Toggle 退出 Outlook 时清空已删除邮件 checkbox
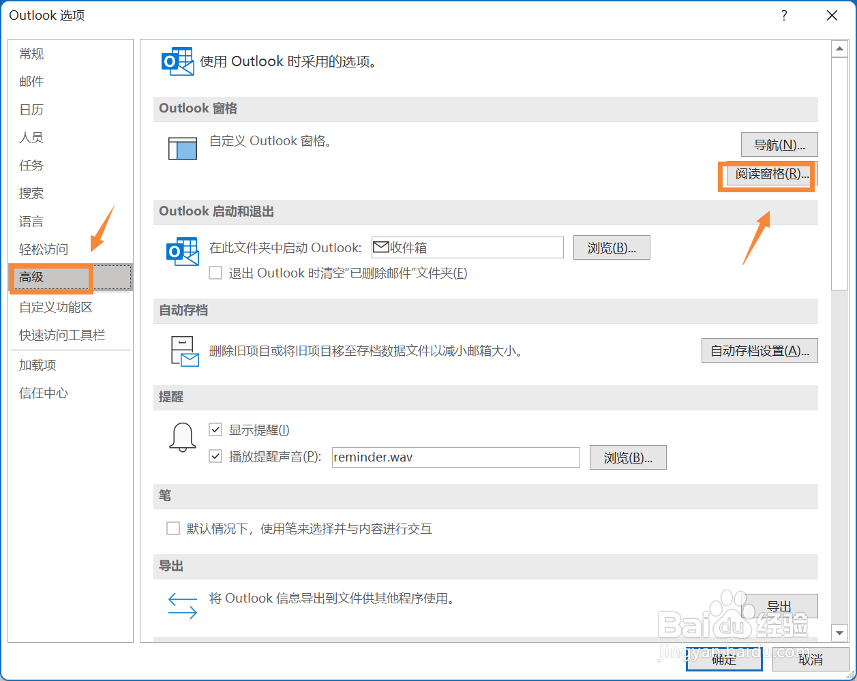 pos(215,273)
